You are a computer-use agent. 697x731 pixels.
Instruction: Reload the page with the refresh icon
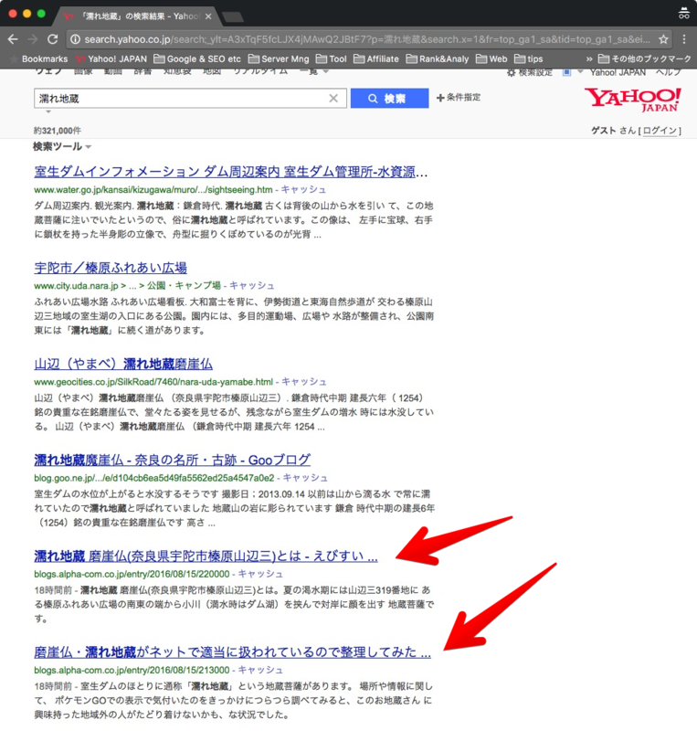click(53, 39)
